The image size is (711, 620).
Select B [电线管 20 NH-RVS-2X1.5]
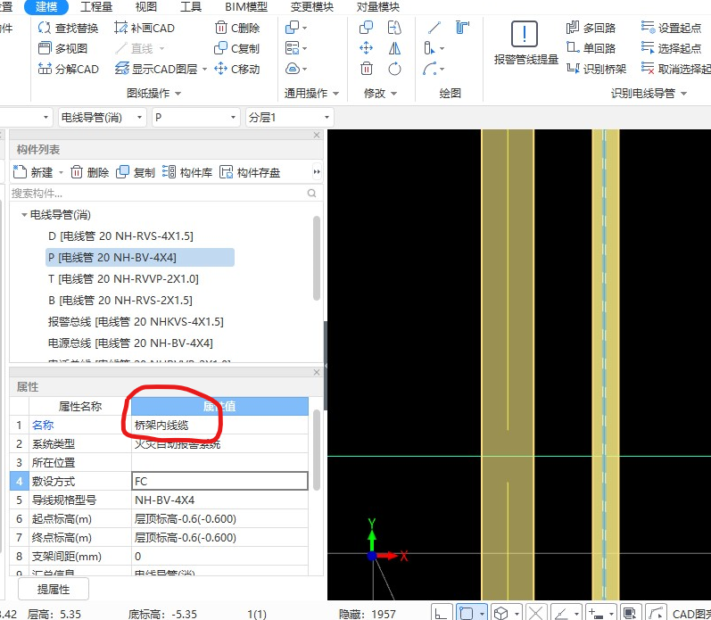pos(120,301)
